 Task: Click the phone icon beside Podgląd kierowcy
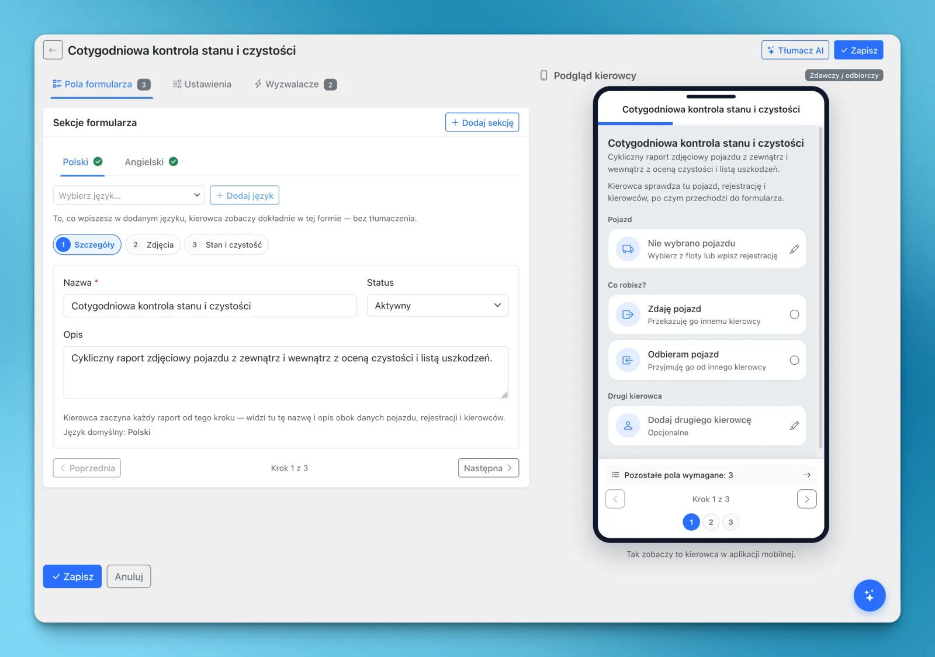pyautogui.click(x=543, y=75)
